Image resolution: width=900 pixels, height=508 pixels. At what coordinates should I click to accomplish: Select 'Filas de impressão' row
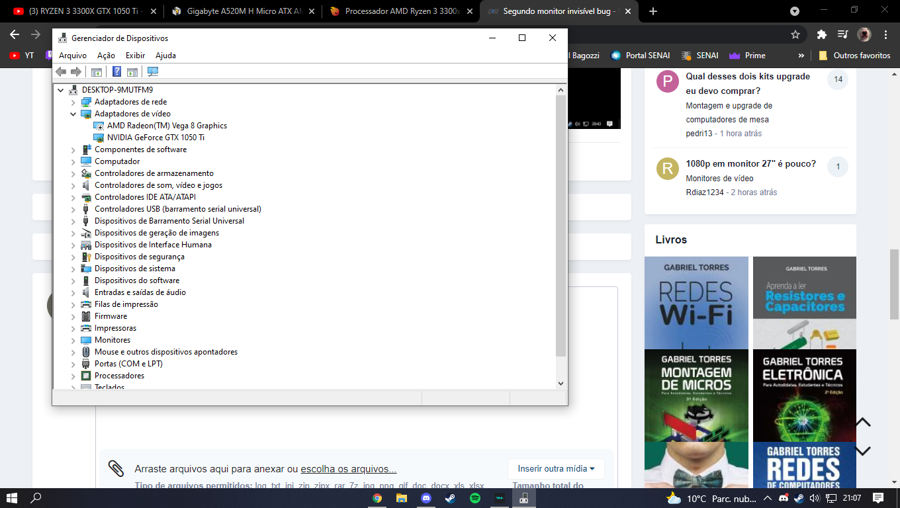tap(126, 304)
